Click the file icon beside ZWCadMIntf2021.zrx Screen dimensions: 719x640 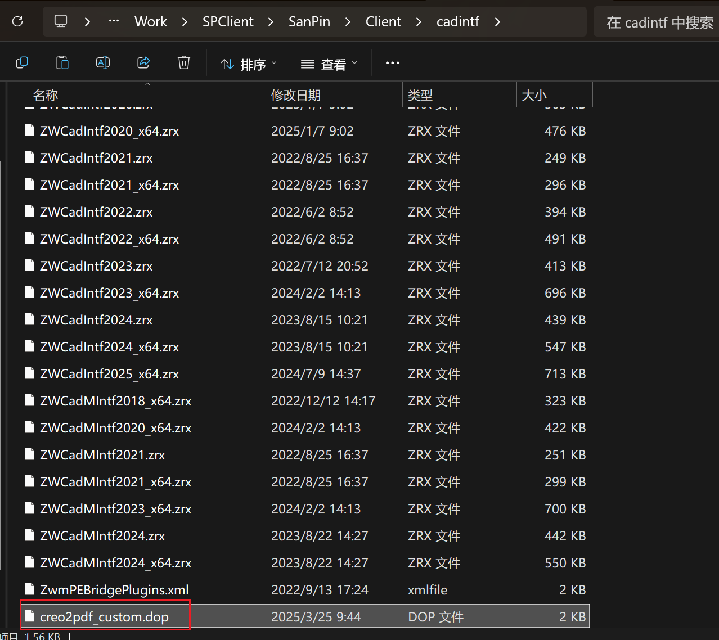pyautogui.click(x=30, y=454)
